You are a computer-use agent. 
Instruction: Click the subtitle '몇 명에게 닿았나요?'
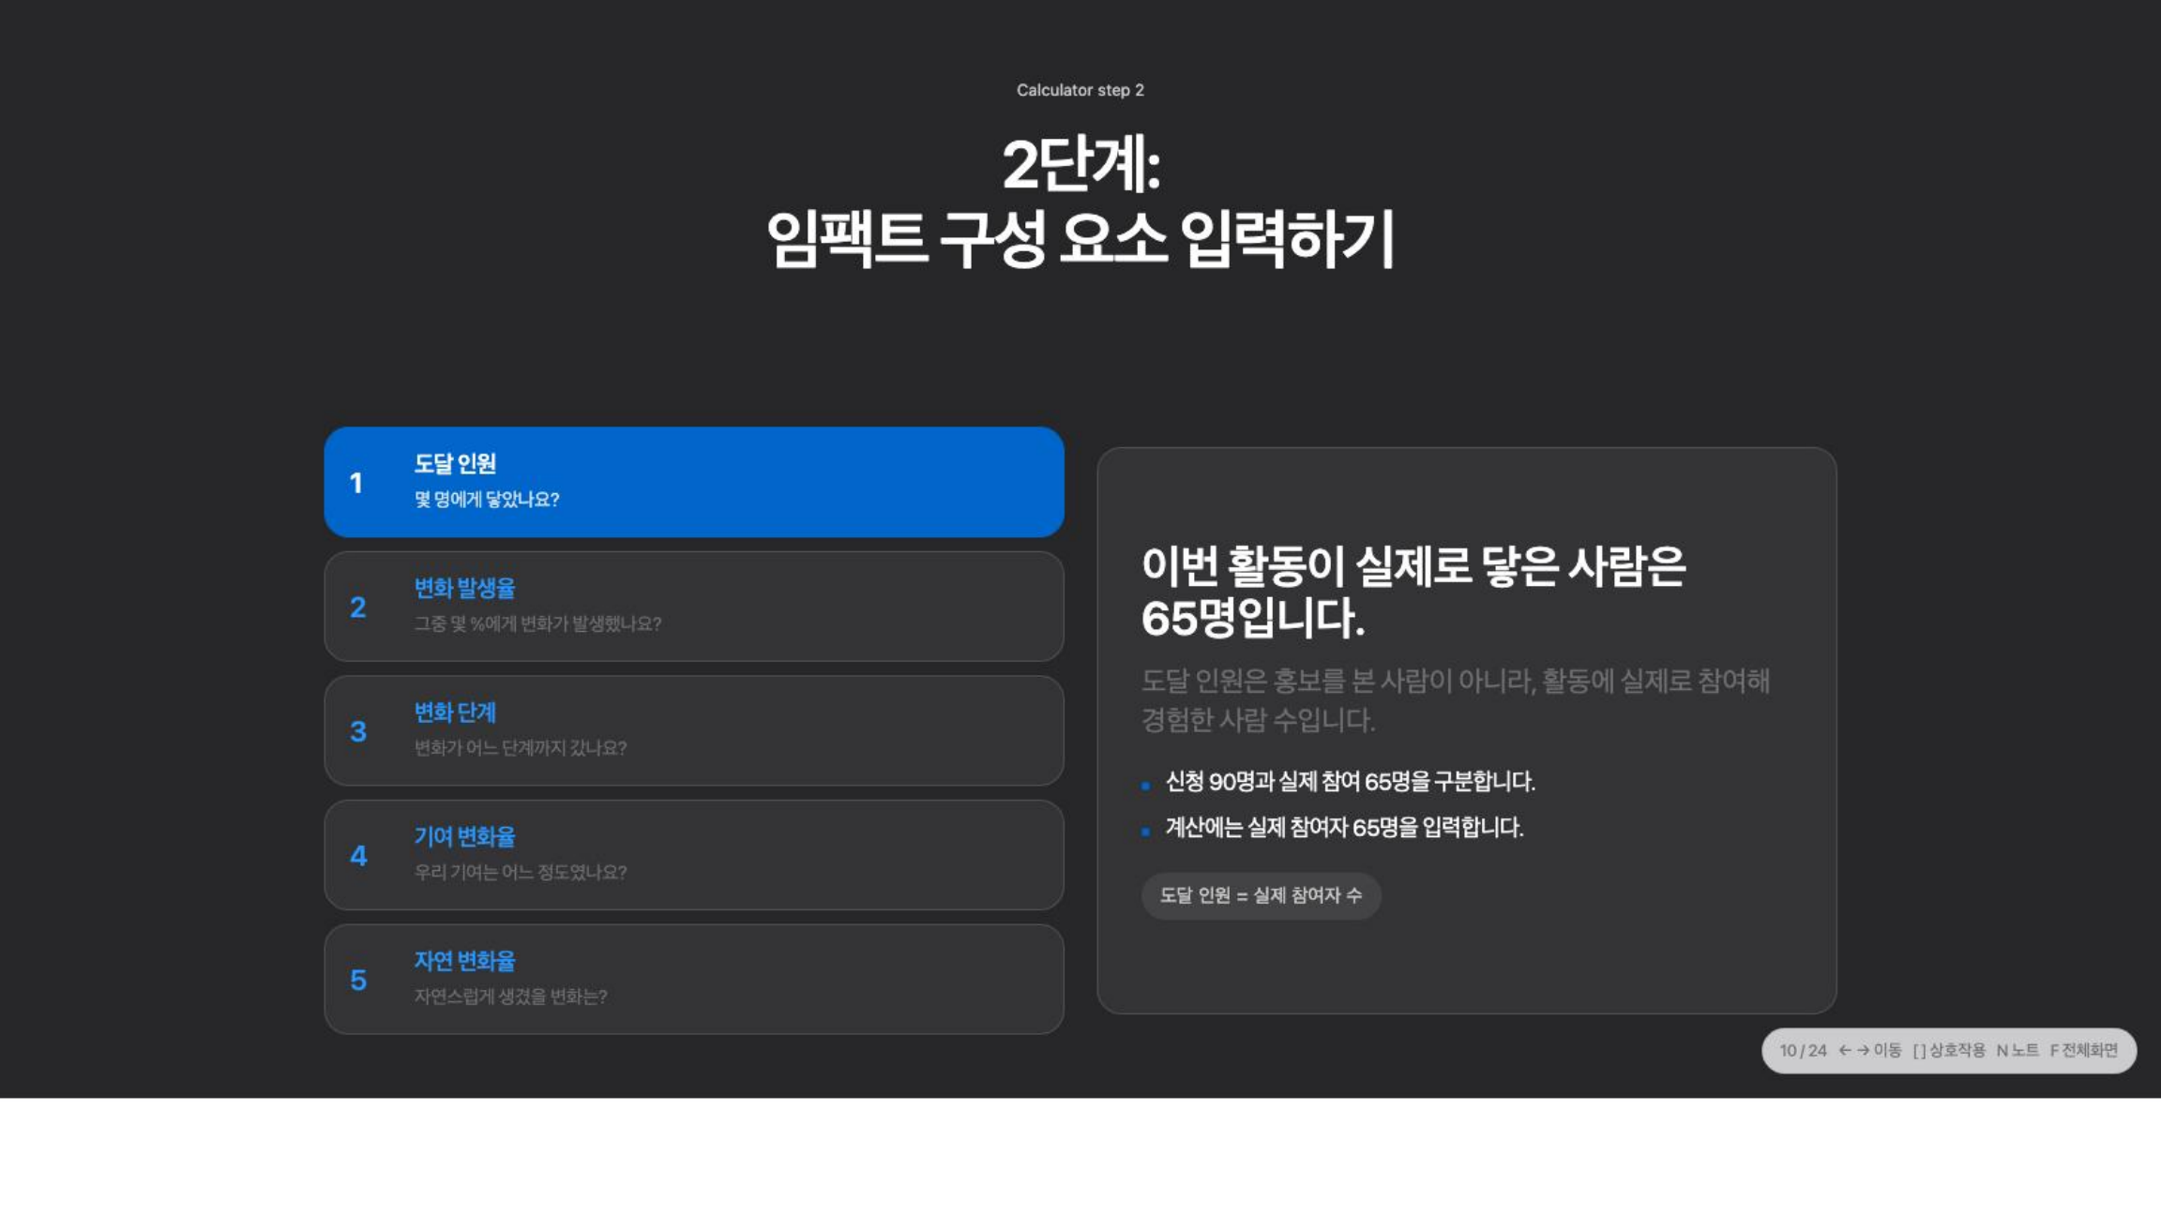tap(487, 500)
